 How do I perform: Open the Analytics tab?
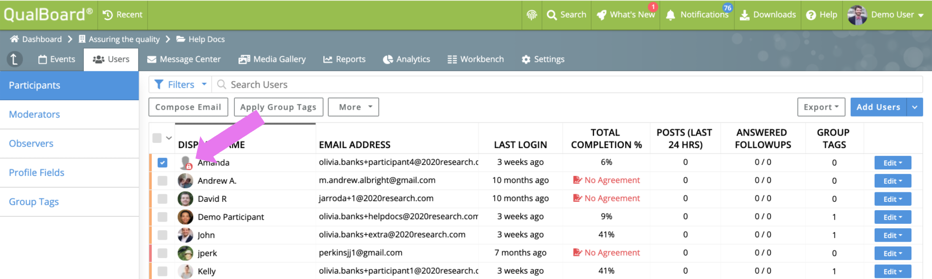pyautogui.click(x=407, y=59)
